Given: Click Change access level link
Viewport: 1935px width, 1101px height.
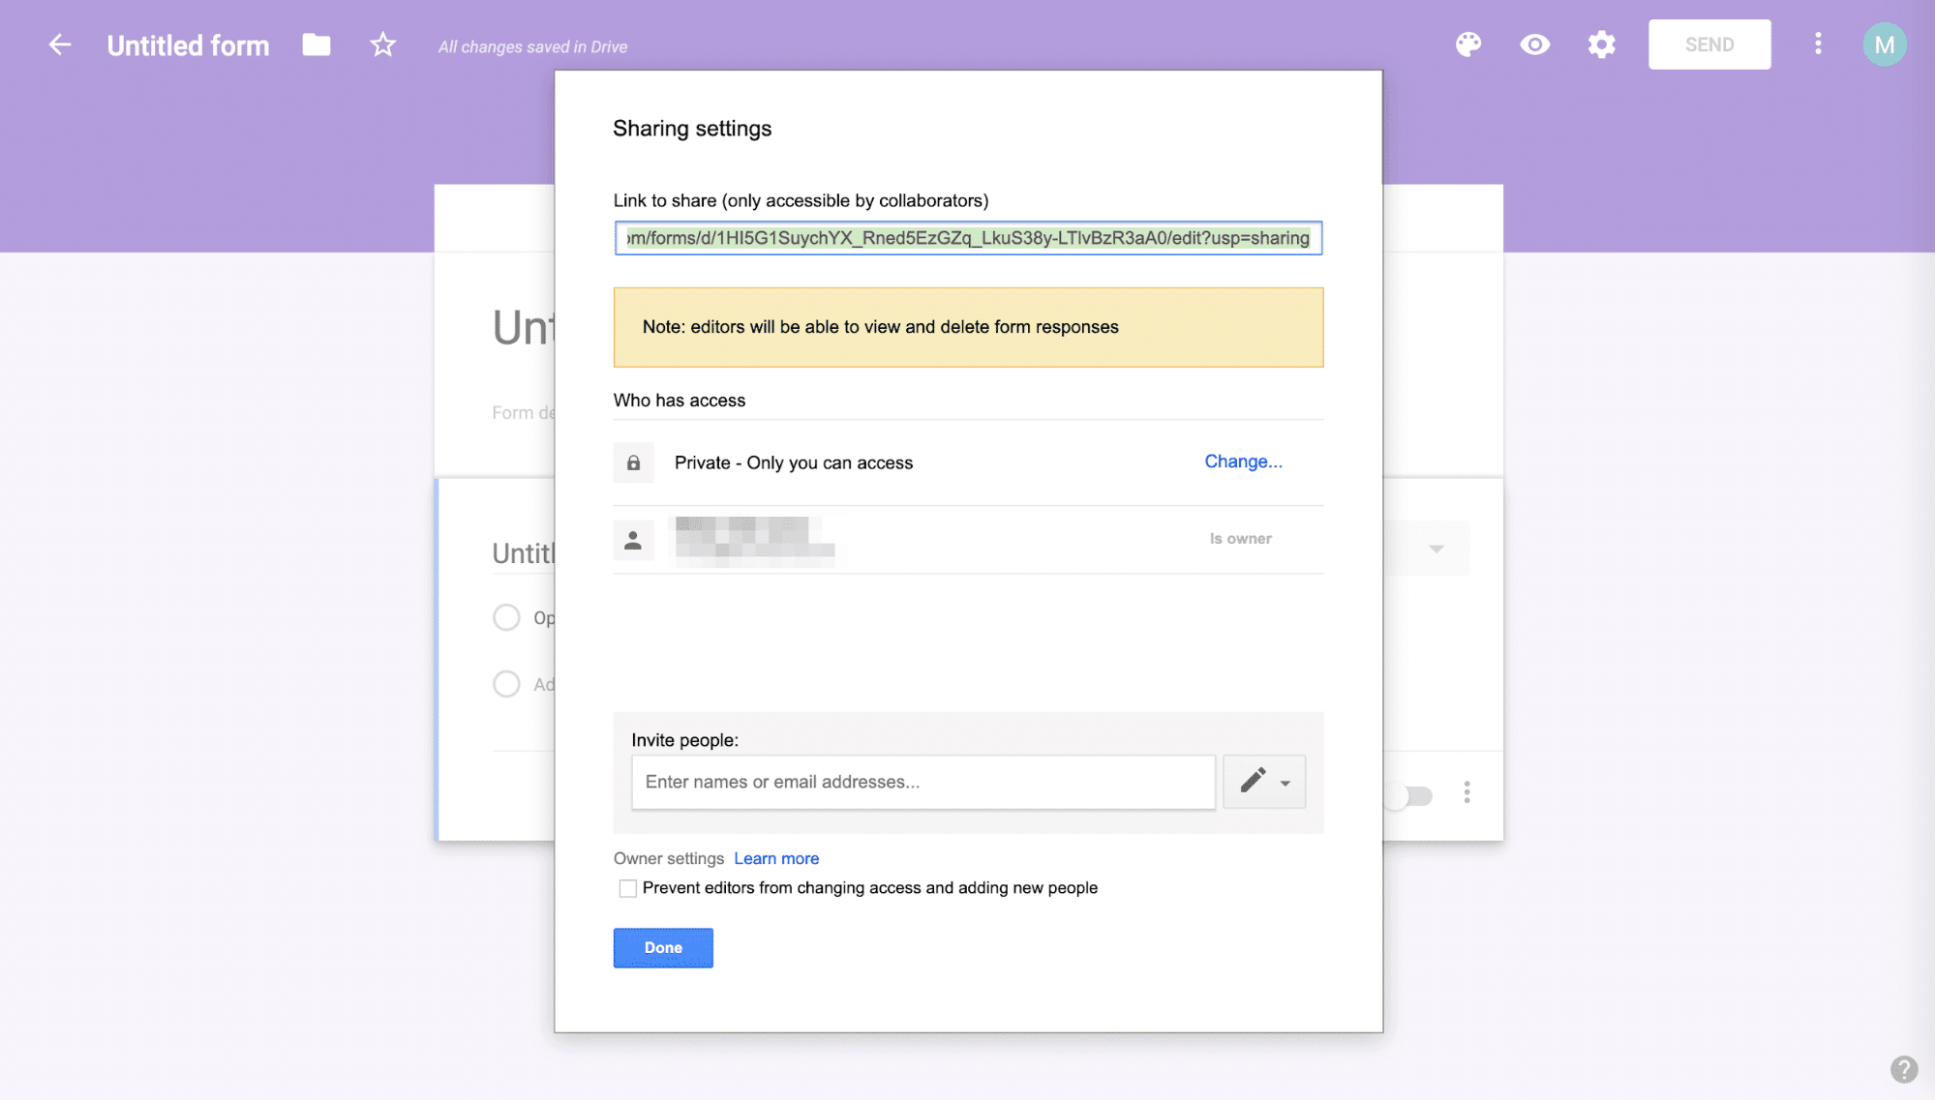Looking at the screenshot, I should [1243, 461].
